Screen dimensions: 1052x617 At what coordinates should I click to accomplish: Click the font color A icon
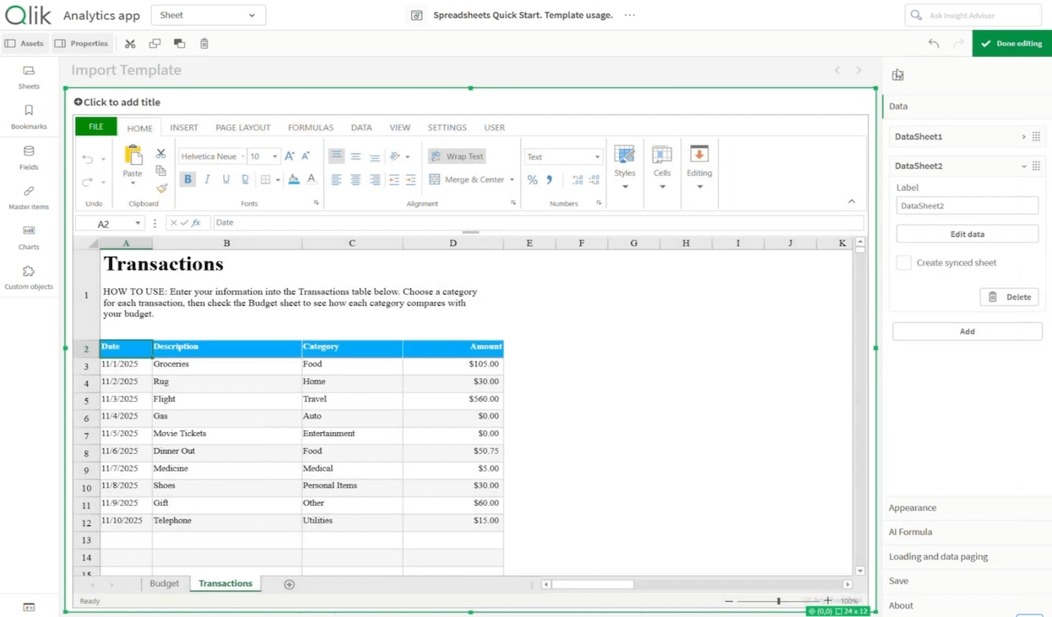coord(311,180)
